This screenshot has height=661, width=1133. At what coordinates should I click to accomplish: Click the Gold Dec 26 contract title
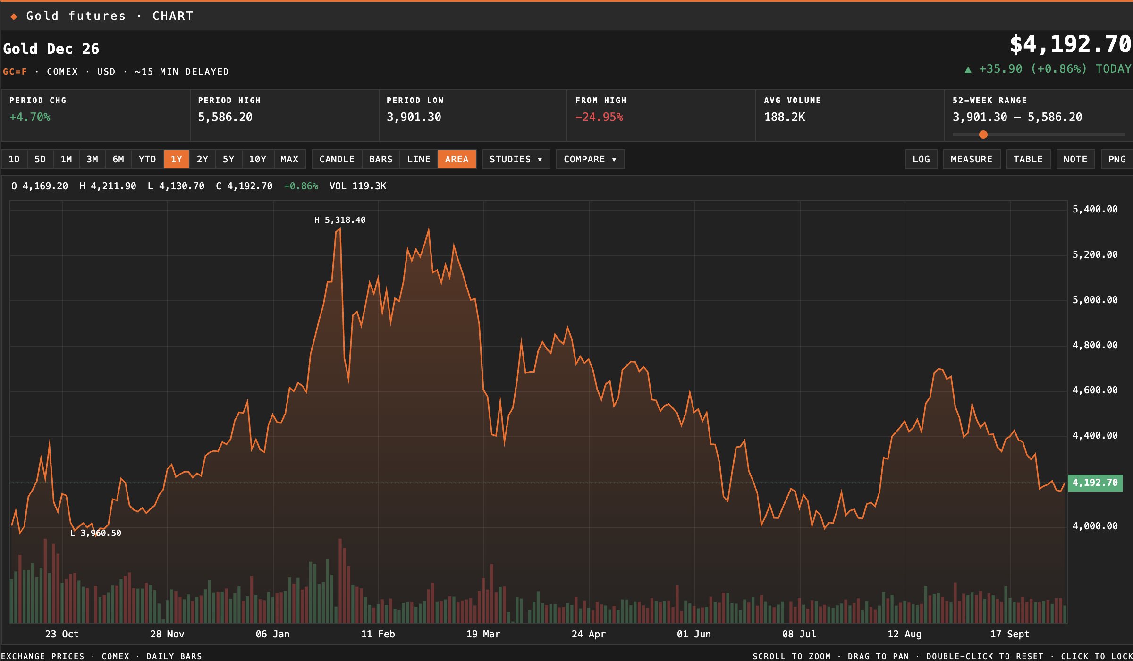(x=51, y=49)
